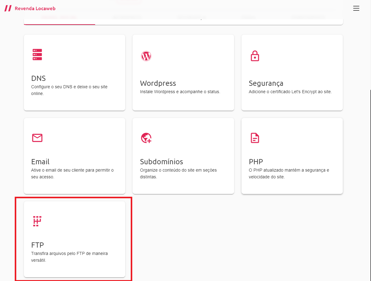The image size is (371, 281).
Task: Open the Subdomínios card title
Action: pos(161,161)
